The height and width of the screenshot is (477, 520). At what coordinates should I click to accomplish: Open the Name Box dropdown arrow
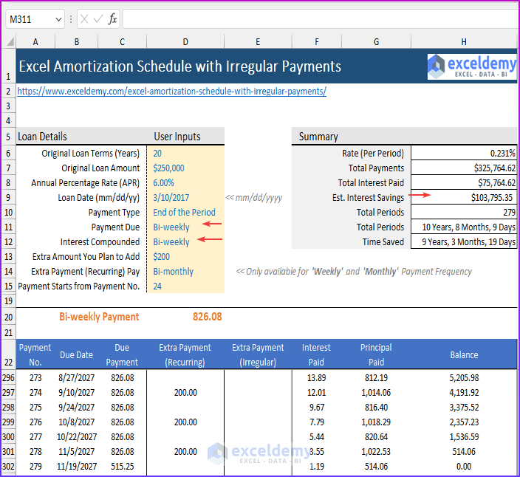click(x=58, y=19)
